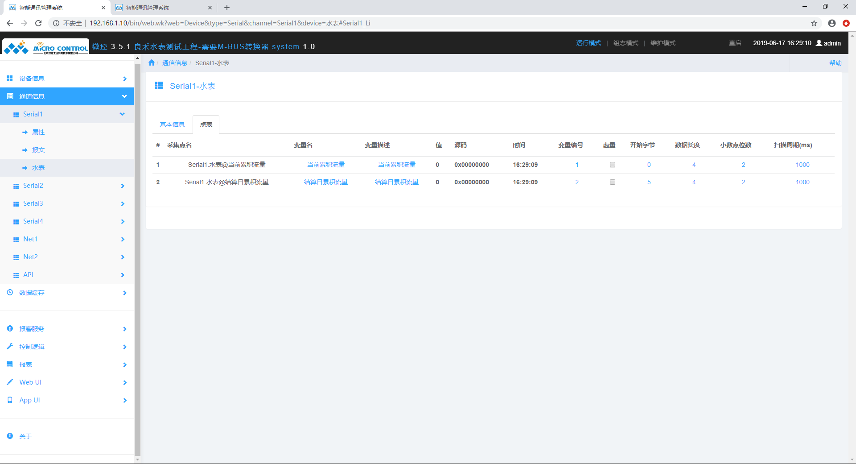
Task: Open 当前累积流量 variable description link
Action: tap(397, 165)
